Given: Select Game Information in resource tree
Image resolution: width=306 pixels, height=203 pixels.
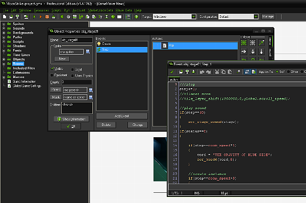Looking at the screenshot, I should click(x=24, y=82).
